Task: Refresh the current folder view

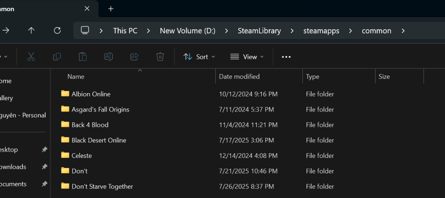Action: [x=57, y=30]
